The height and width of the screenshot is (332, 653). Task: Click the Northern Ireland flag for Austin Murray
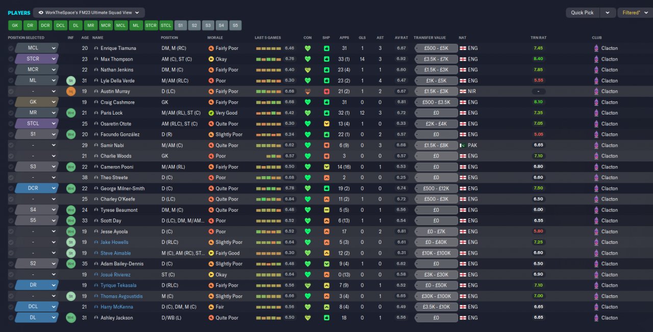(463, 92)
